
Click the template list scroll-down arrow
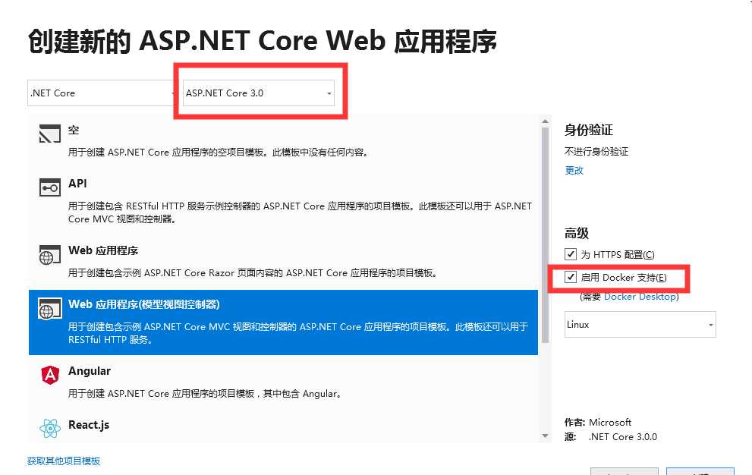coord(545,436)
